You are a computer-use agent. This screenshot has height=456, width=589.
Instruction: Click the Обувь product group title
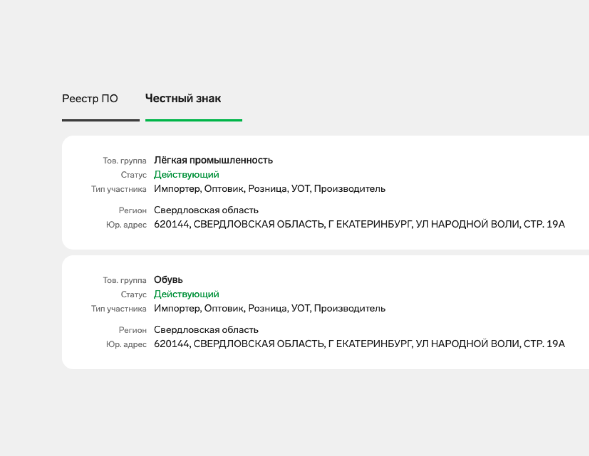168,280
